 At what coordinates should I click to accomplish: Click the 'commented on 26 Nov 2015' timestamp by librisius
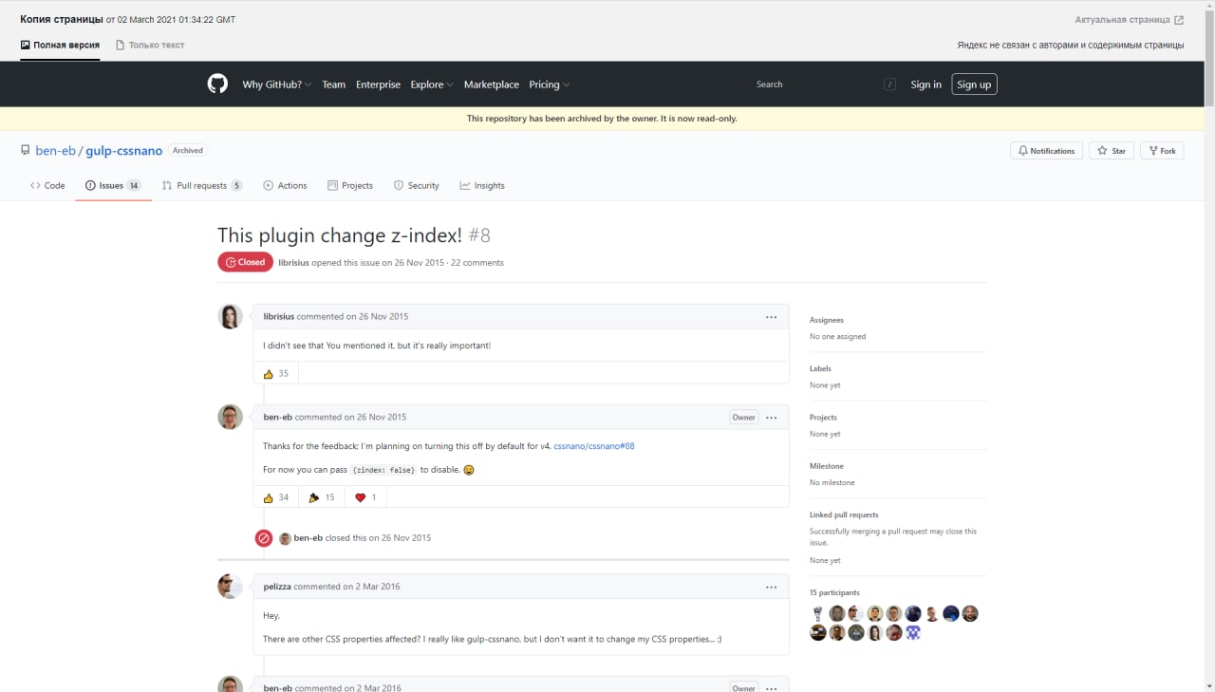(x=352, y=317)
